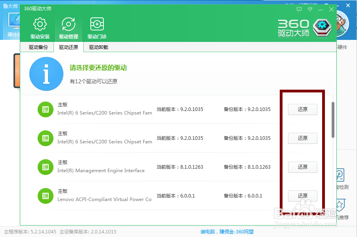Click 当前版本：6.0.0.1 text
Viewport: 357px width, 237px height.
[176, 196]
